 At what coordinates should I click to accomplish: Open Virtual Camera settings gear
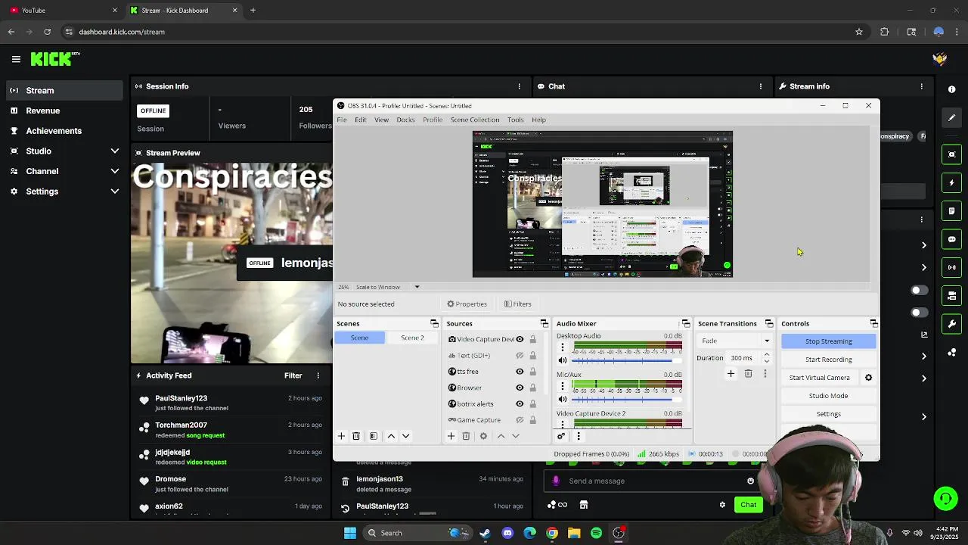tap(868, 378)
